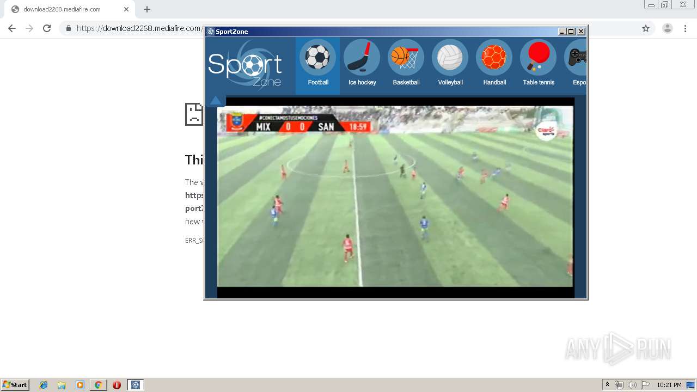This screenshot has width=697, height=392.
Task: Click the Claro sports channel logo
Action: tap(546, 131)
